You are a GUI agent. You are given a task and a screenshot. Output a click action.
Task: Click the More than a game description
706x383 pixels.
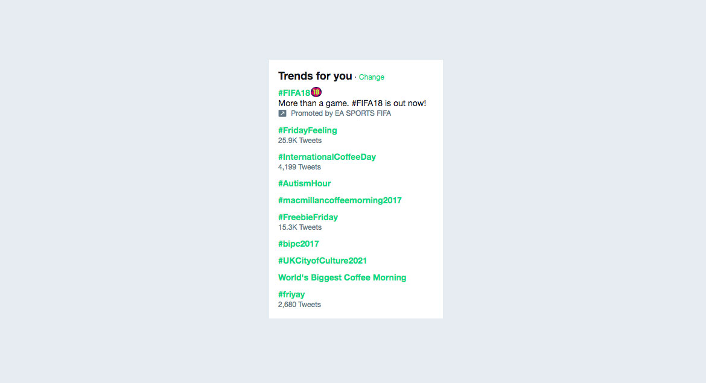point(352,103)
